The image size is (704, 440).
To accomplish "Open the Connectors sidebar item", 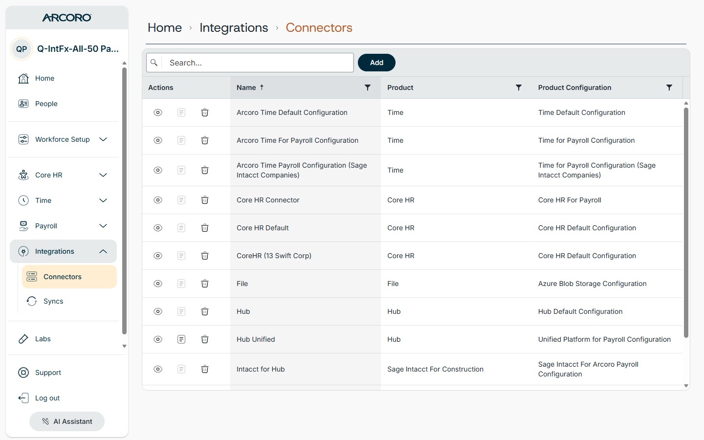I will point(69,277).
